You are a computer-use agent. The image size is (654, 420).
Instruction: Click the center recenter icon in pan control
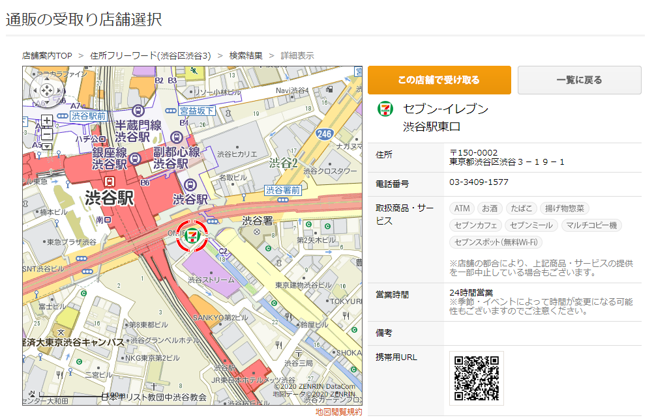coord(47,90)
